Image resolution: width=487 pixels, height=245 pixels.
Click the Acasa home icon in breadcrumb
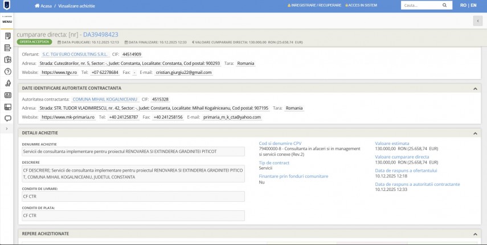(37, 6)
